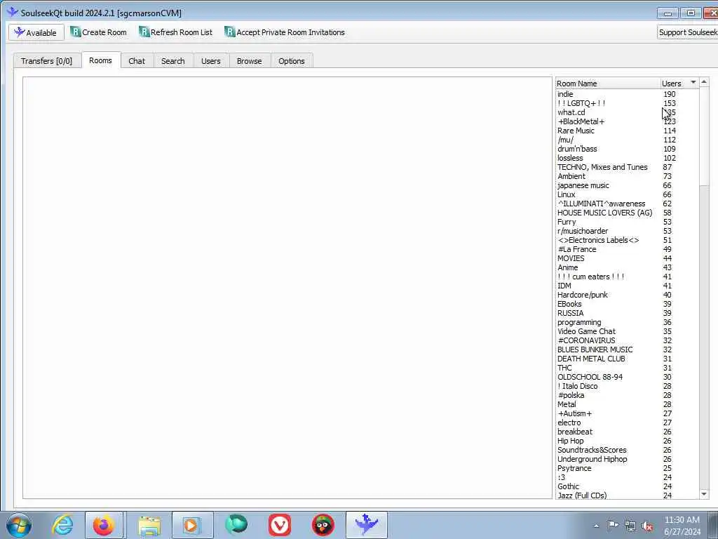
Task: Open the Browse tab
Action: coord(249,61)
